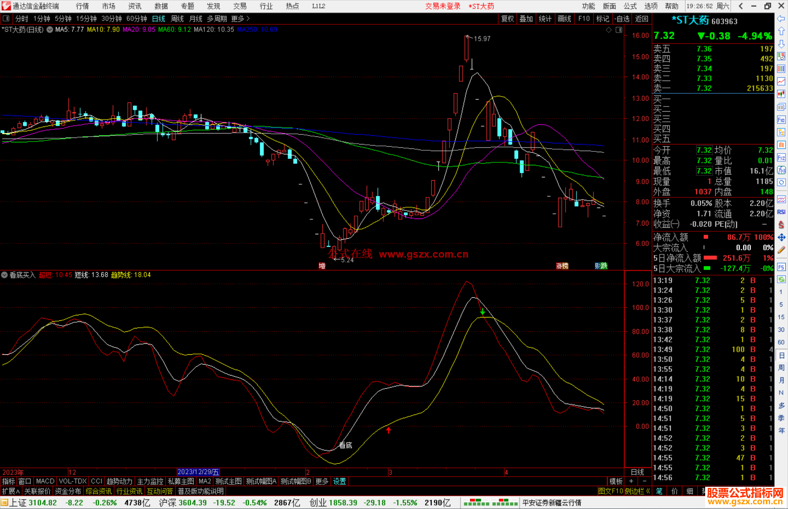Click the candlestick chart sidebar icon
Viewport: 788px width, 509px height.
tap(781, 94)
